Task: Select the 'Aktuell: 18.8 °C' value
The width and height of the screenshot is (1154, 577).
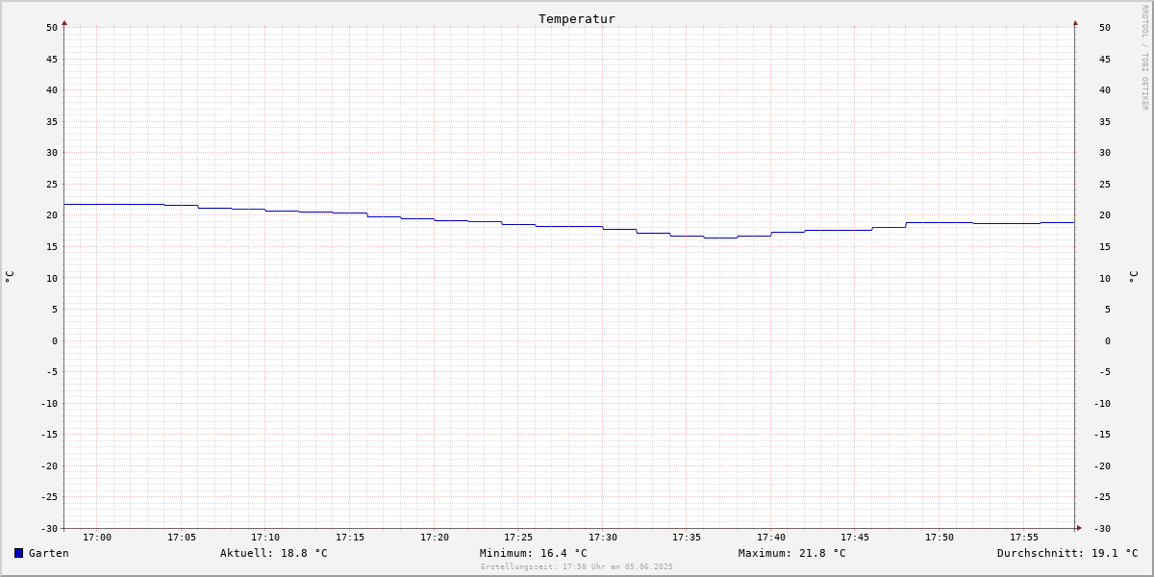Action: pyautogui.click(x=274, y=553)
